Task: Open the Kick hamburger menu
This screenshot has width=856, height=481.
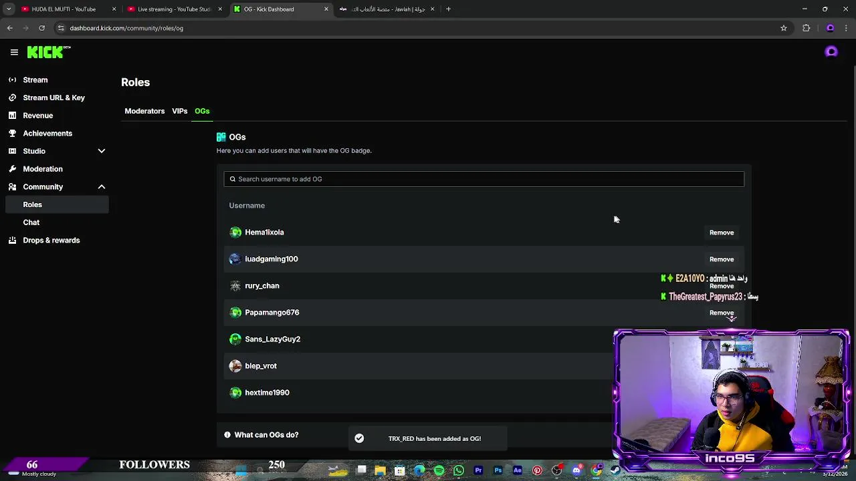Action: [x=14, y=52]
